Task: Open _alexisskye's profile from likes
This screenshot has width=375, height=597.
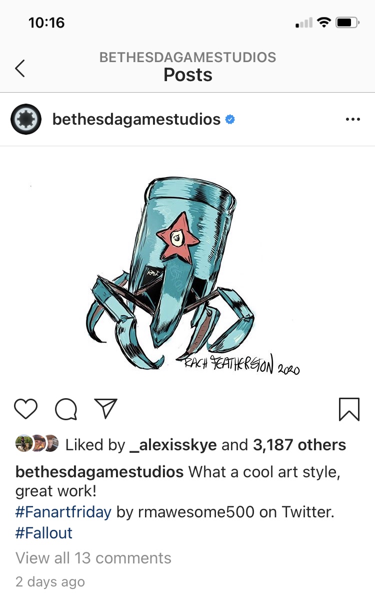Action: point(173,445)
